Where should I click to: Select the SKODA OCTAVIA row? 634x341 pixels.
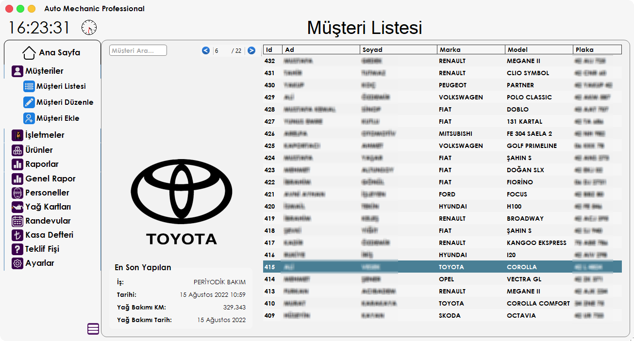click(442, 316)
